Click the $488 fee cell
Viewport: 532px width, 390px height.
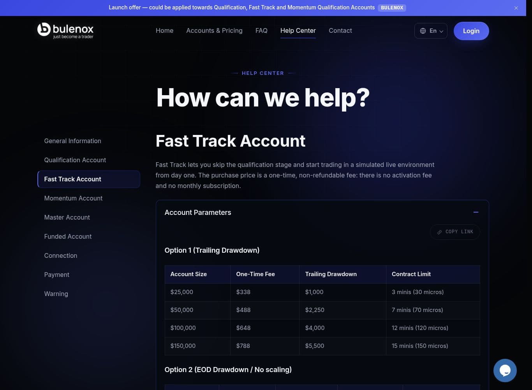[x=265, y=310]
